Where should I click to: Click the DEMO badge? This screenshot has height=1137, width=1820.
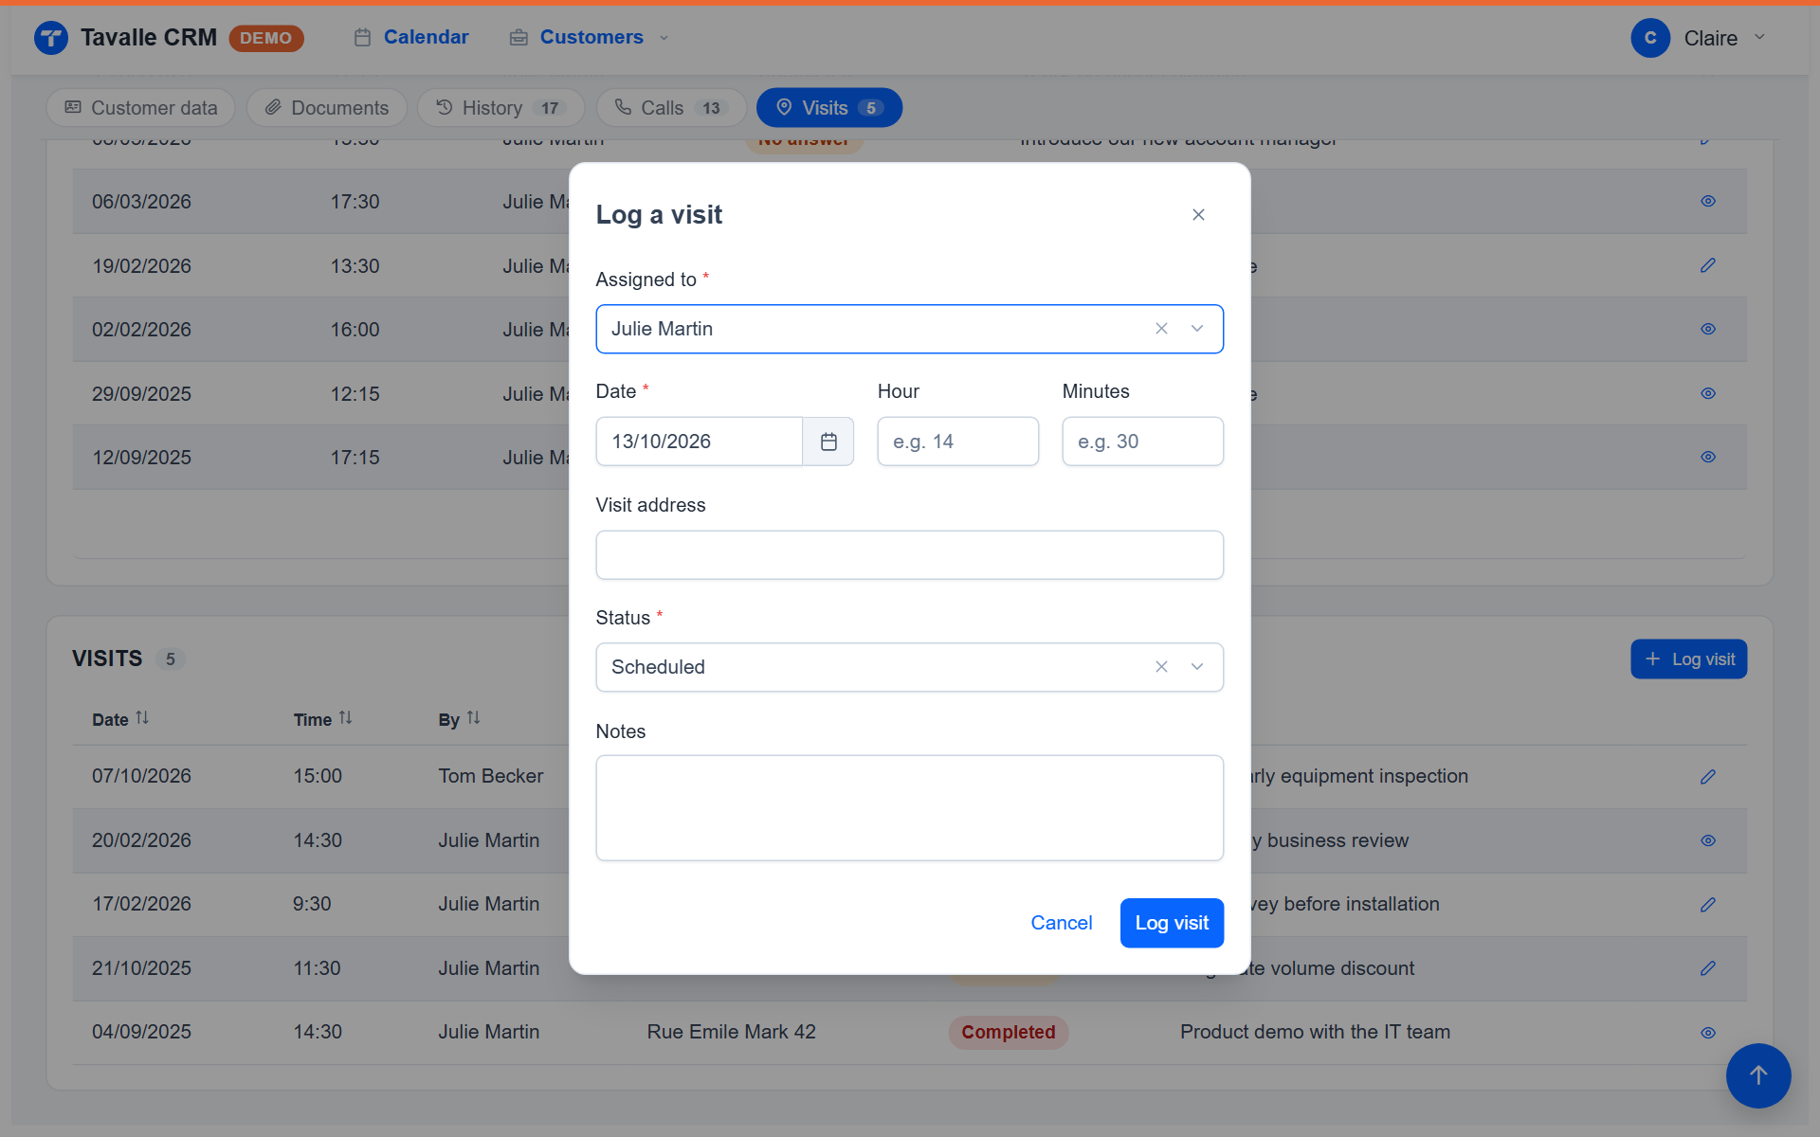click(x=265, y=38)
